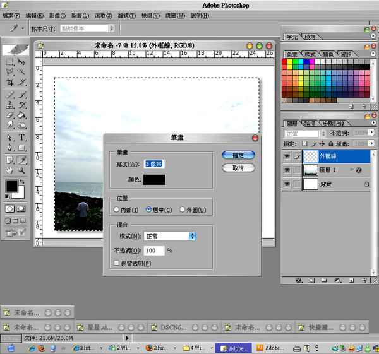Select the Type (T) tool
Viewport: 379px width, 354px height.
click(x=22, y=137)
